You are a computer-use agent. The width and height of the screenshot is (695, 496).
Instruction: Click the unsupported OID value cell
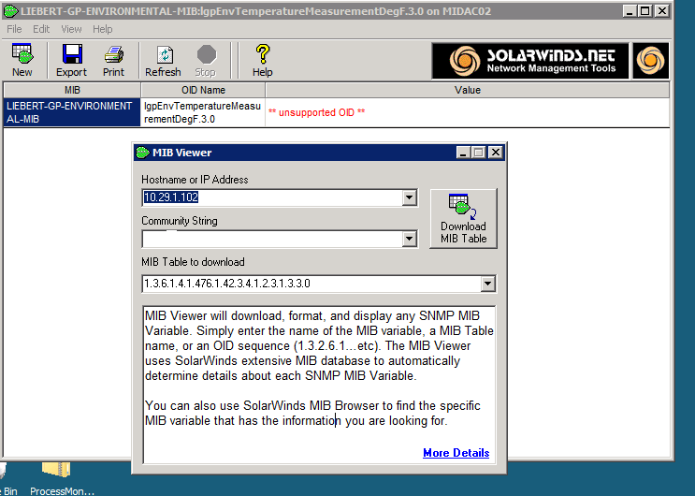467,112
